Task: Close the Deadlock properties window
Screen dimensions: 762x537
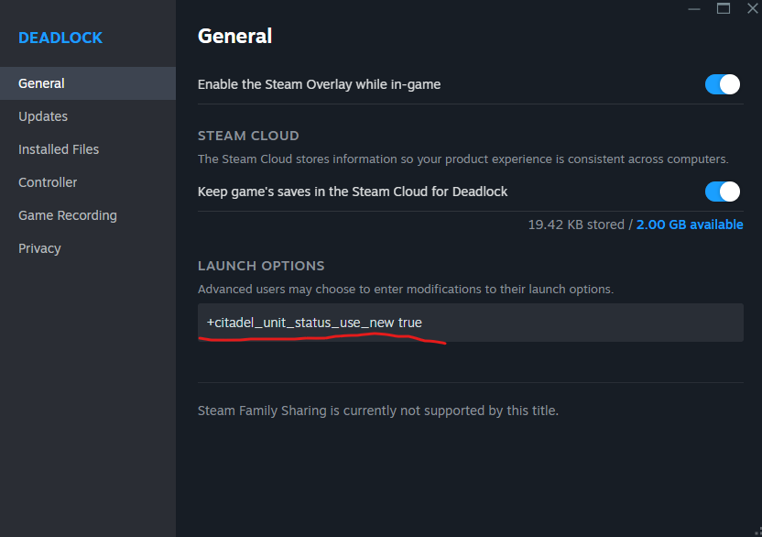Action: click(x=752, y=8)
